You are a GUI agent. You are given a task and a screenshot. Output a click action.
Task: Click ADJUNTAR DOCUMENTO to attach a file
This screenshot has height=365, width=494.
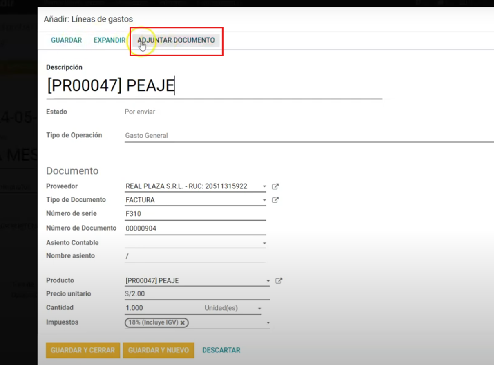(176, 40)
